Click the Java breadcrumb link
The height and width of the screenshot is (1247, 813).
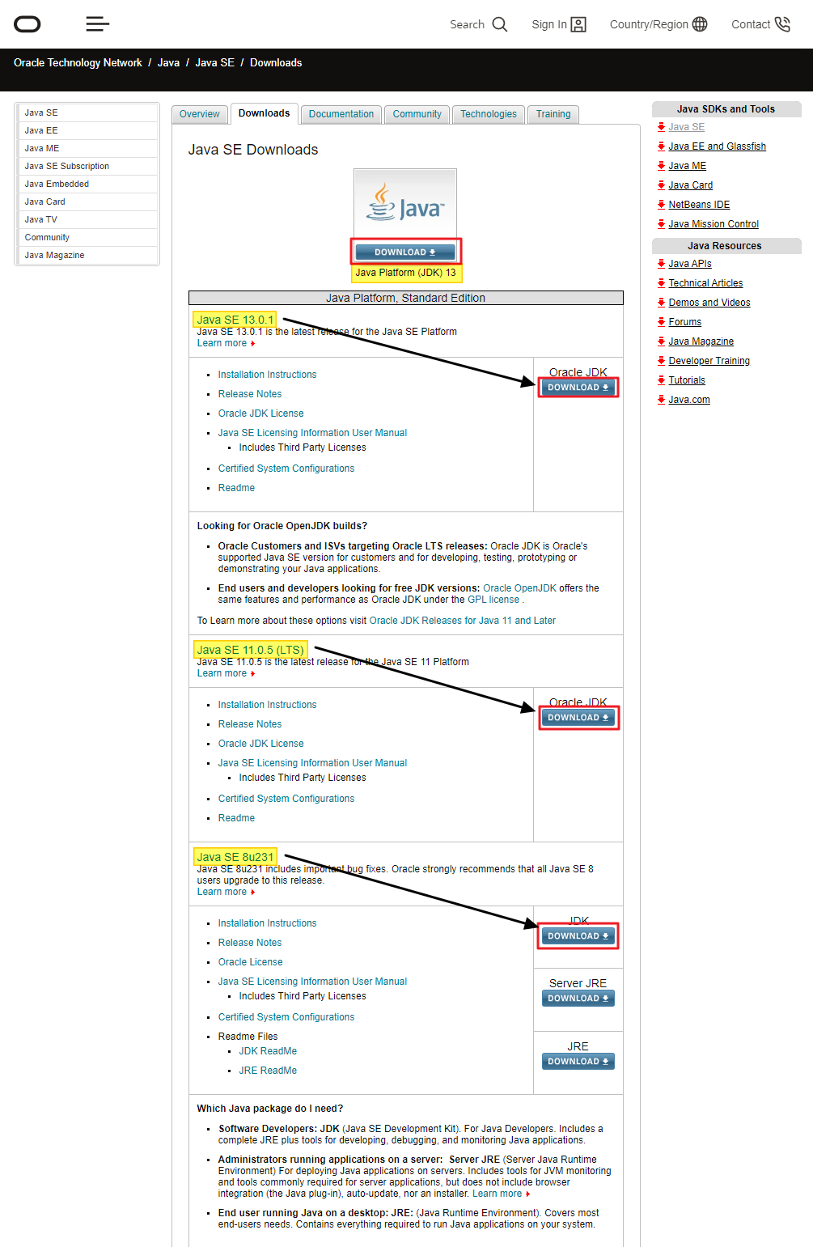168,62
